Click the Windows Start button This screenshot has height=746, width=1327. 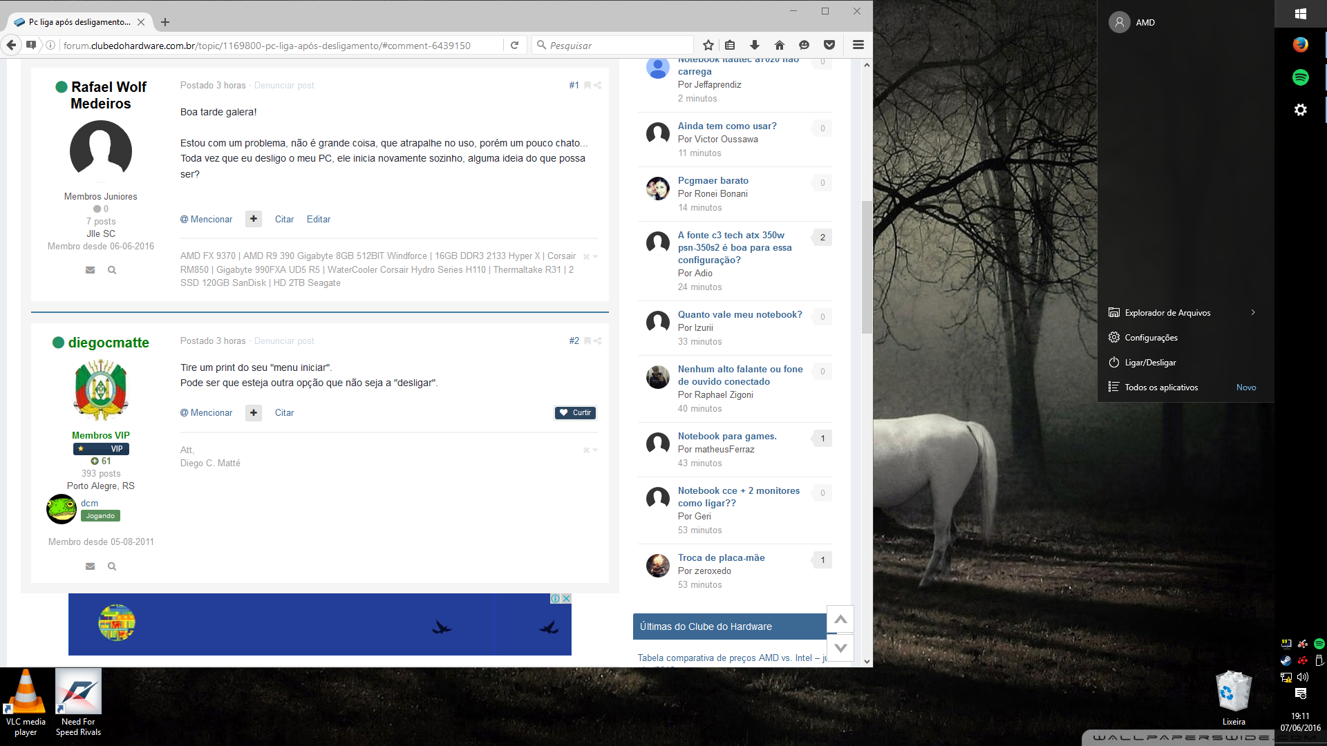(1300, 14)
